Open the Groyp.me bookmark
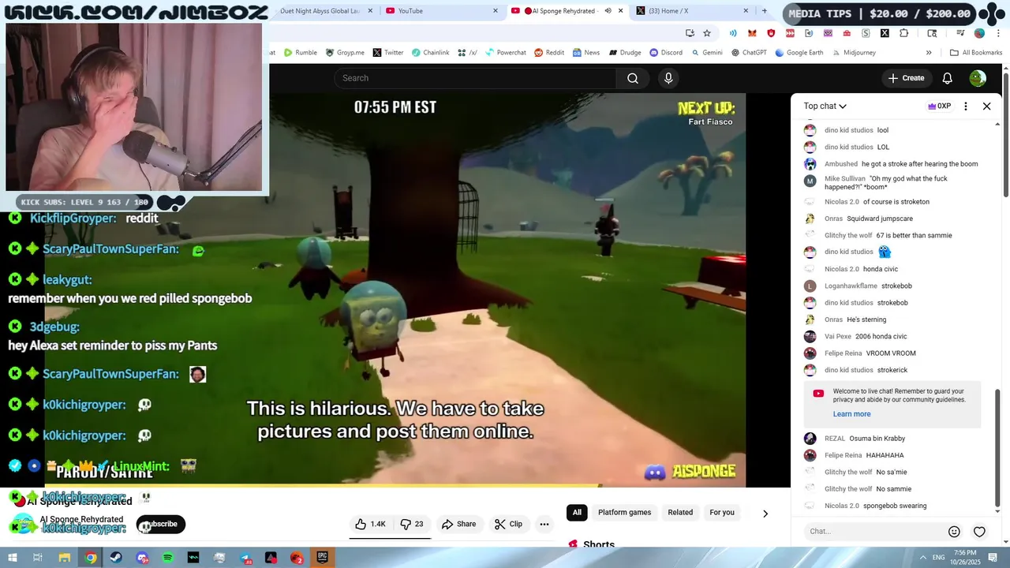This screenshot has width=1010, height=568. coord(345,53)
